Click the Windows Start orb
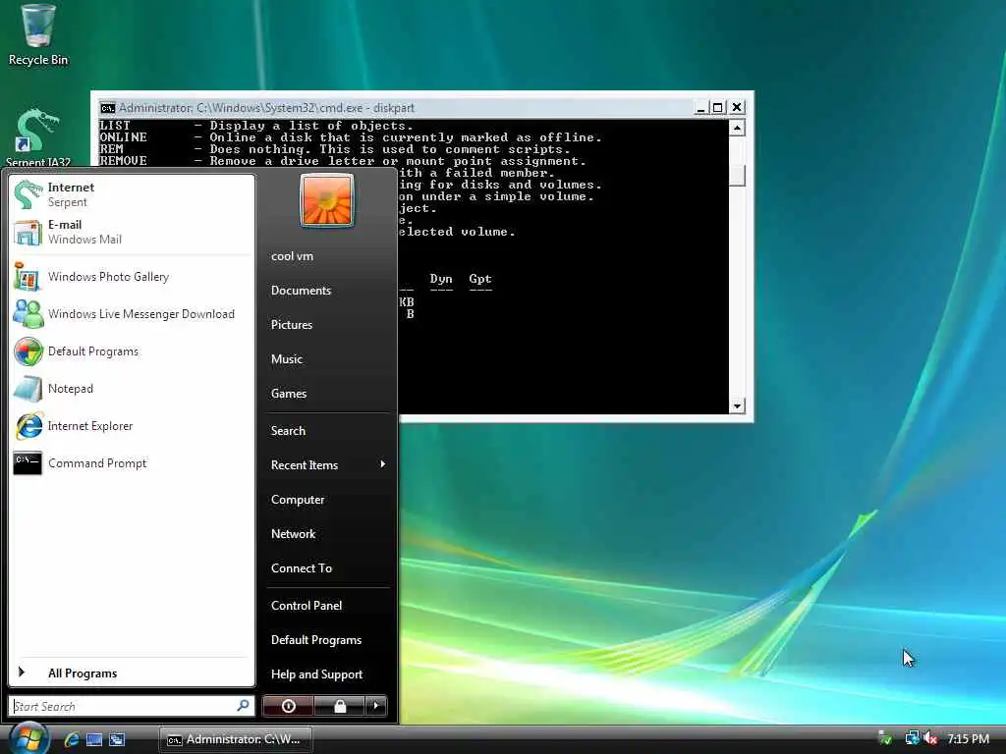Screen dimensions: 1006x754 click(28, 738)
